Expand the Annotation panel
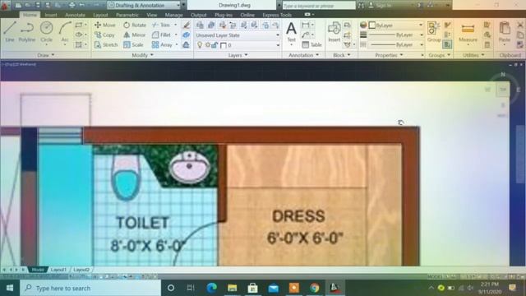This screenshot has width=526, height=296. click(x=303, y=55)
